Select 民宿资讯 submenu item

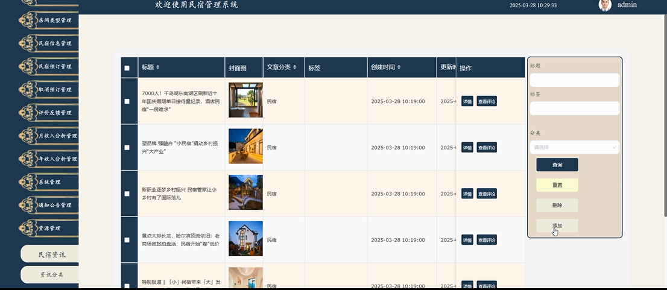(50, 254)
